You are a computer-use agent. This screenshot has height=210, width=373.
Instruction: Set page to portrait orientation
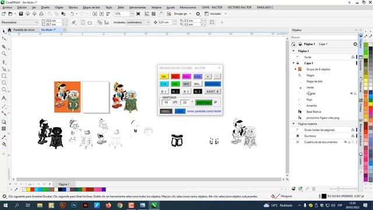point(83,22)
